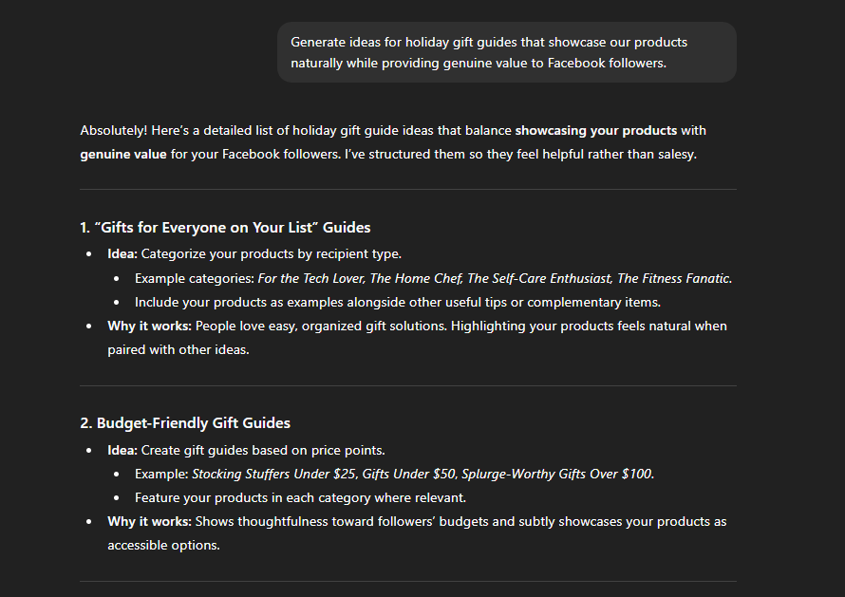Click the "Create gift guides based on price points" bullet
Image resolution: width=845 pixels, height=597 pixels.
click(x=262, y=450)
